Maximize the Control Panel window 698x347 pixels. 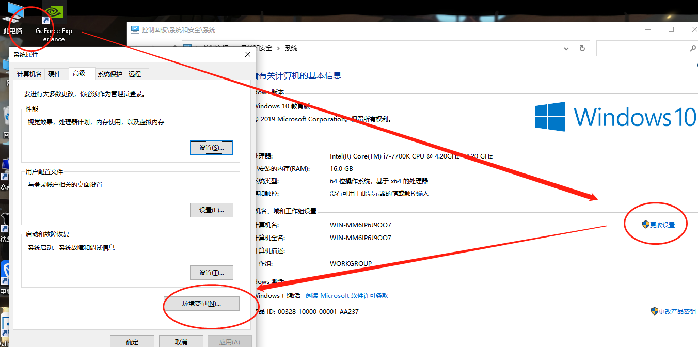(671, 30)
